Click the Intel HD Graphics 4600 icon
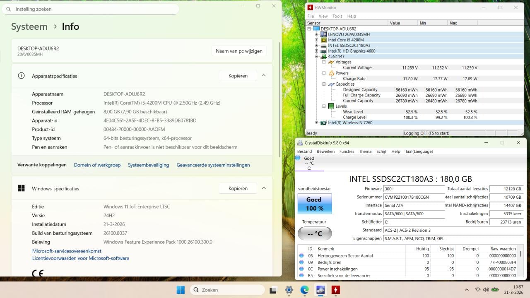This screenshot has width=530, height=298. coord(324,51)
